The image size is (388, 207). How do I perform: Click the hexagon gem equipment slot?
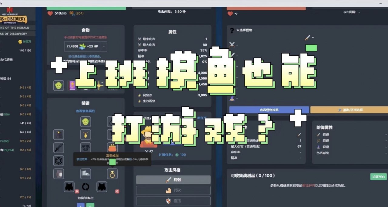pyautogui.click(x=59, y=161)
